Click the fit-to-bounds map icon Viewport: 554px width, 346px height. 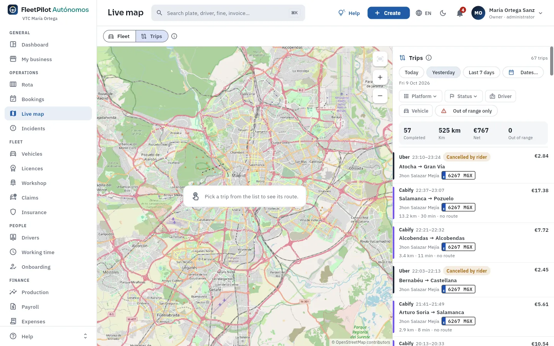pos(380,58)
